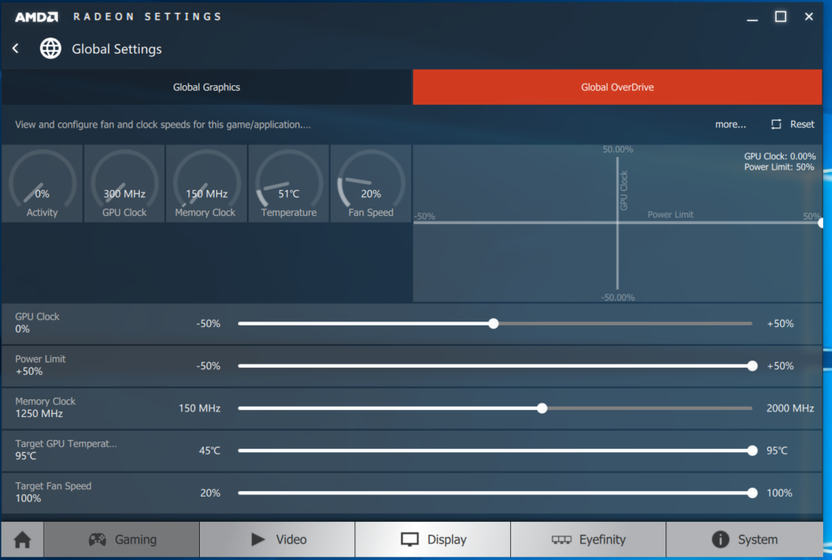This screenshot has width=832, height=560.
Task: Click the Power Limit slider handle
Action: tap(752, 366)
